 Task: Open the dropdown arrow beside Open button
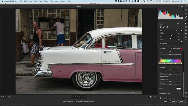click(x=185, y=102)
